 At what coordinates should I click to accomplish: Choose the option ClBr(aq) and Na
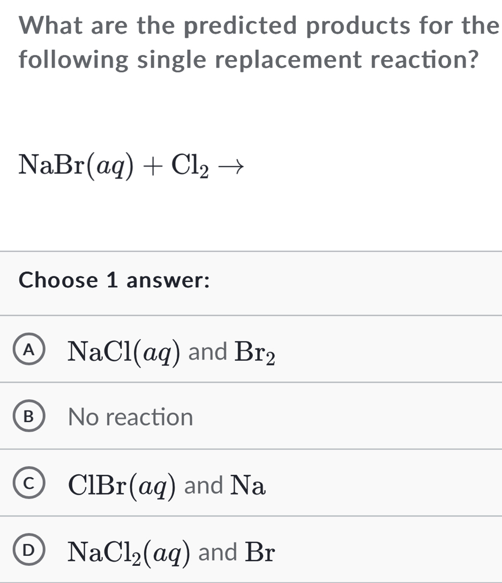coord(166,485)
